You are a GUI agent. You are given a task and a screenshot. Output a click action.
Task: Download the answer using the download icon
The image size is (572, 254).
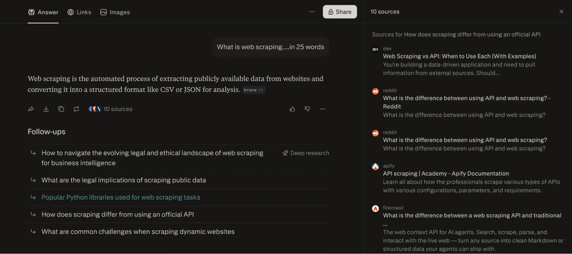pos(46,109)
